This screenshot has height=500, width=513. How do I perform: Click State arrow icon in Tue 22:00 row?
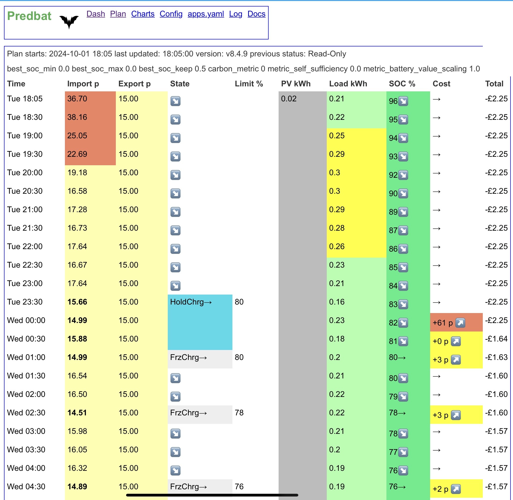175,249
